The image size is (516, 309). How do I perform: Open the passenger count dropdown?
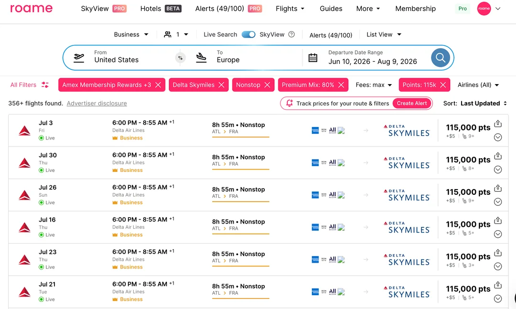[x=176, y=34]
